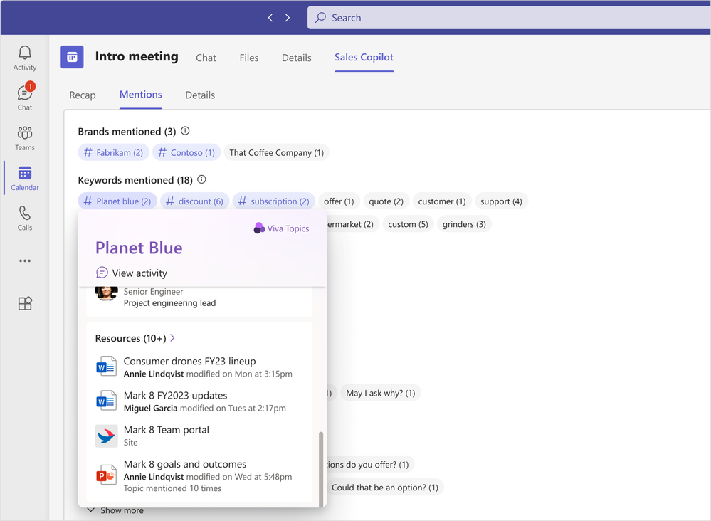Select the subscription (2) keyword chip
This screenshot has height=521, width=711.
click(274, 201)
